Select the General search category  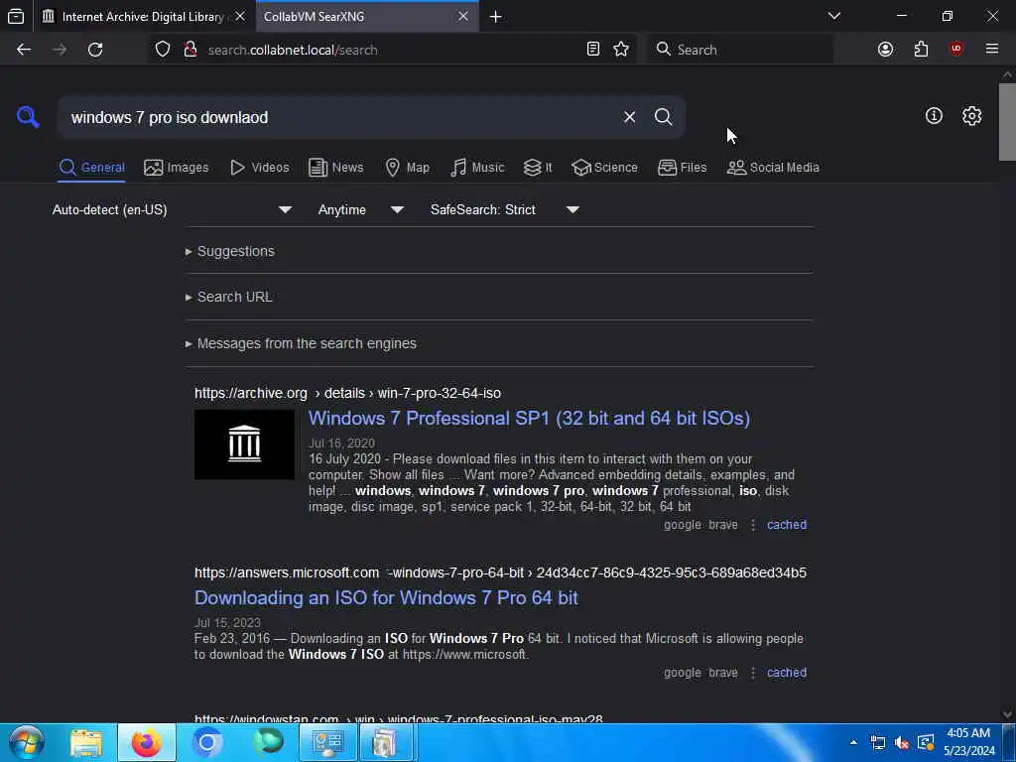(x=91, y=167)
